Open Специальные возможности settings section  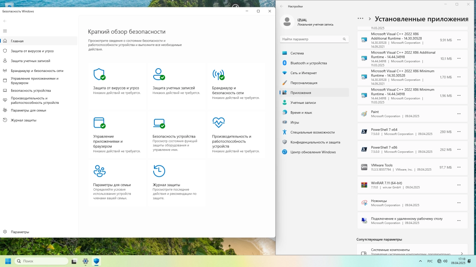coord(314,132)
